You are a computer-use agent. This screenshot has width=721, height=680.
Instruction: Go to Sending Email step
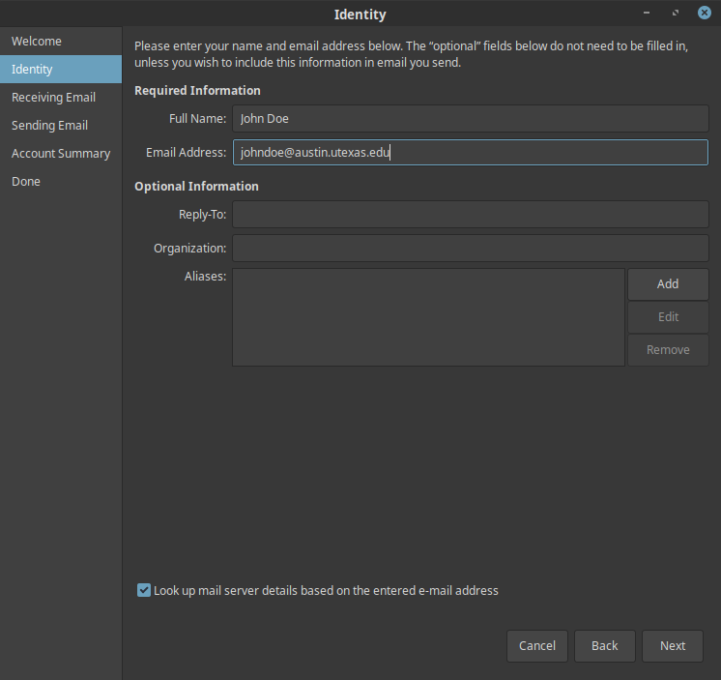click(x=61, y=125)
